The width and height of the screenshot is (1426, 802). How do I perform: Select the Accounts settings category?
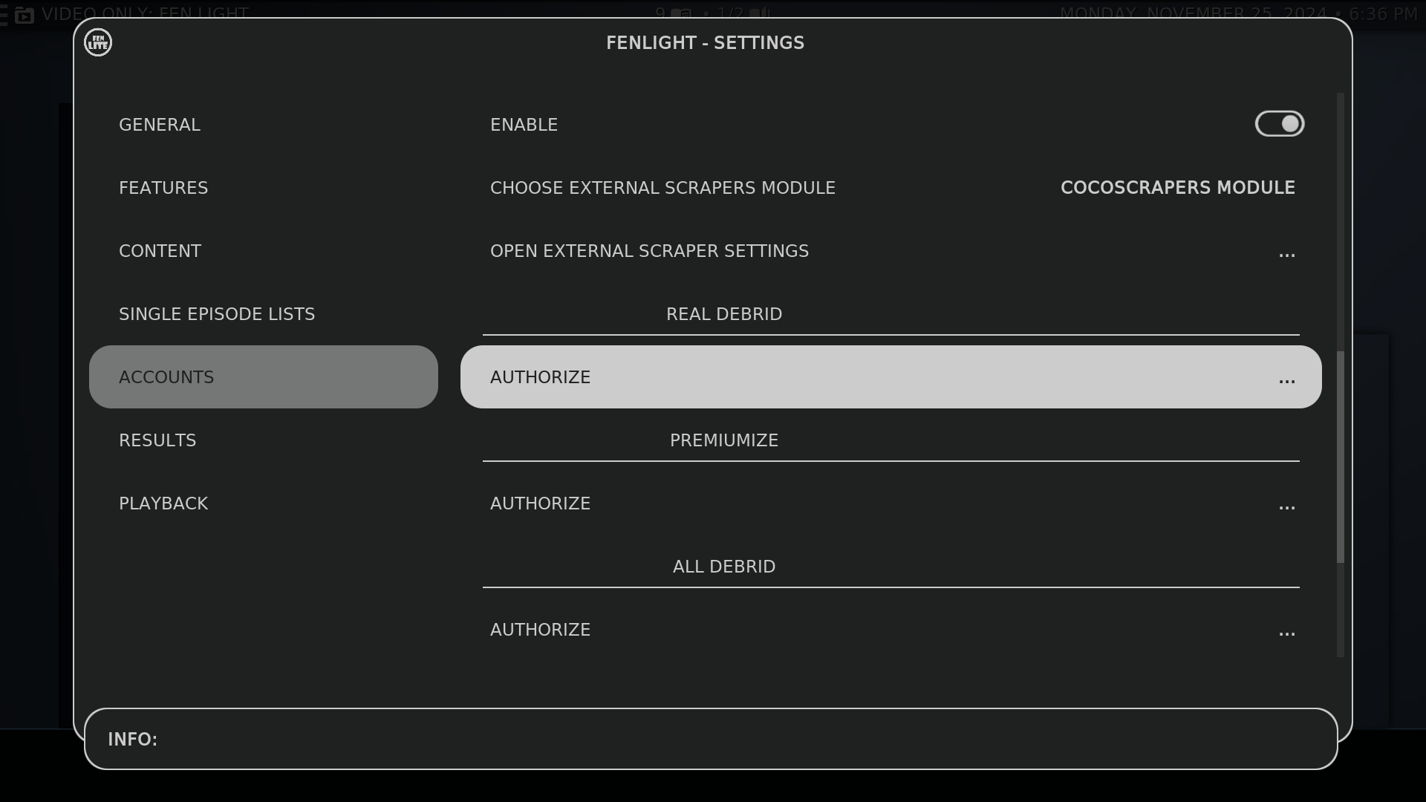pyautogui.click(x=264, y=376)
